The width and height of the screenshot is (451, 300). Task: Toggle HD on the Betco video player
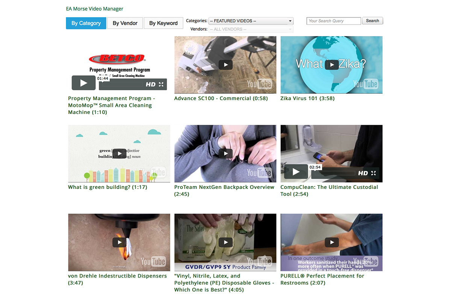click(151, 85)
